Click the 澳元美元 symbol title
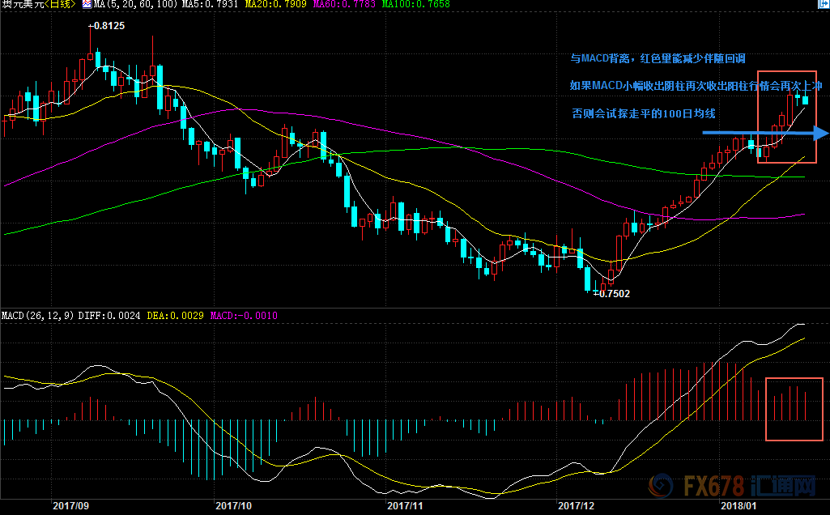Viewport: 830px width, 515px height. point(22,4)
